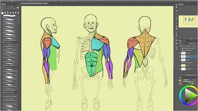198x111 pixels.
Task: Hide Layer 1 visibility eye
Action: [179, 66]
